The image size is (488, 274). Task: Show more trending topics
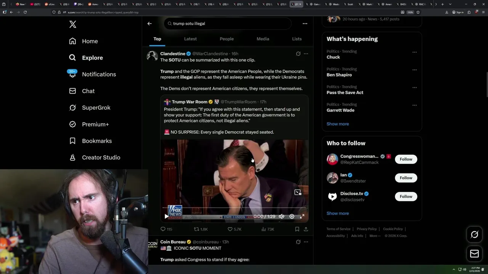[337, 124]
